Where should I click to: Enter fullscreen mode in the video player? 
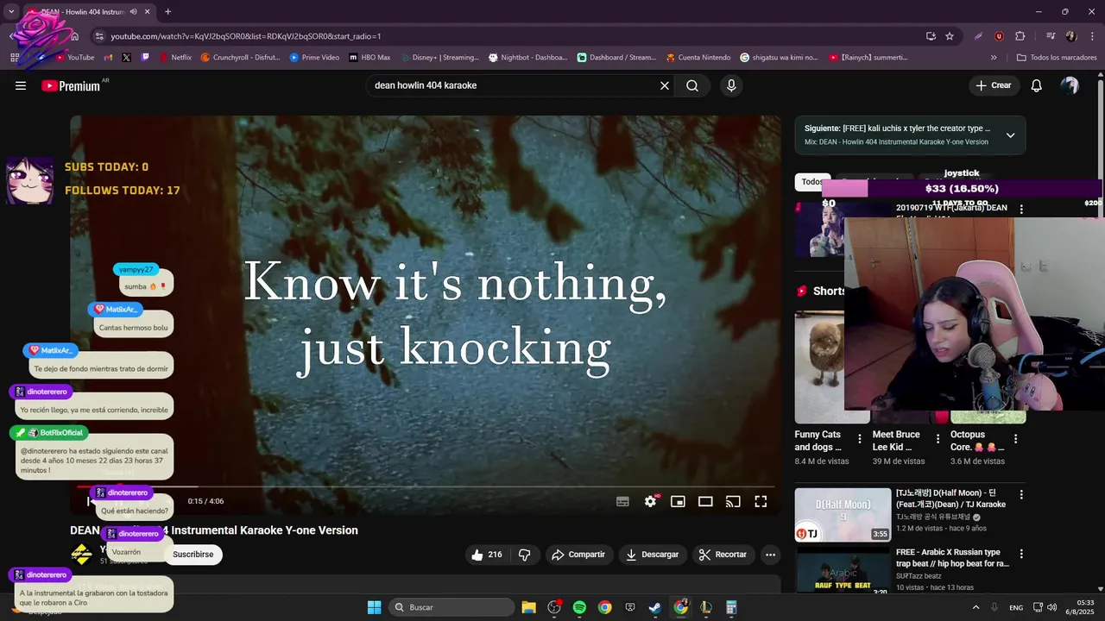[761, 501]
